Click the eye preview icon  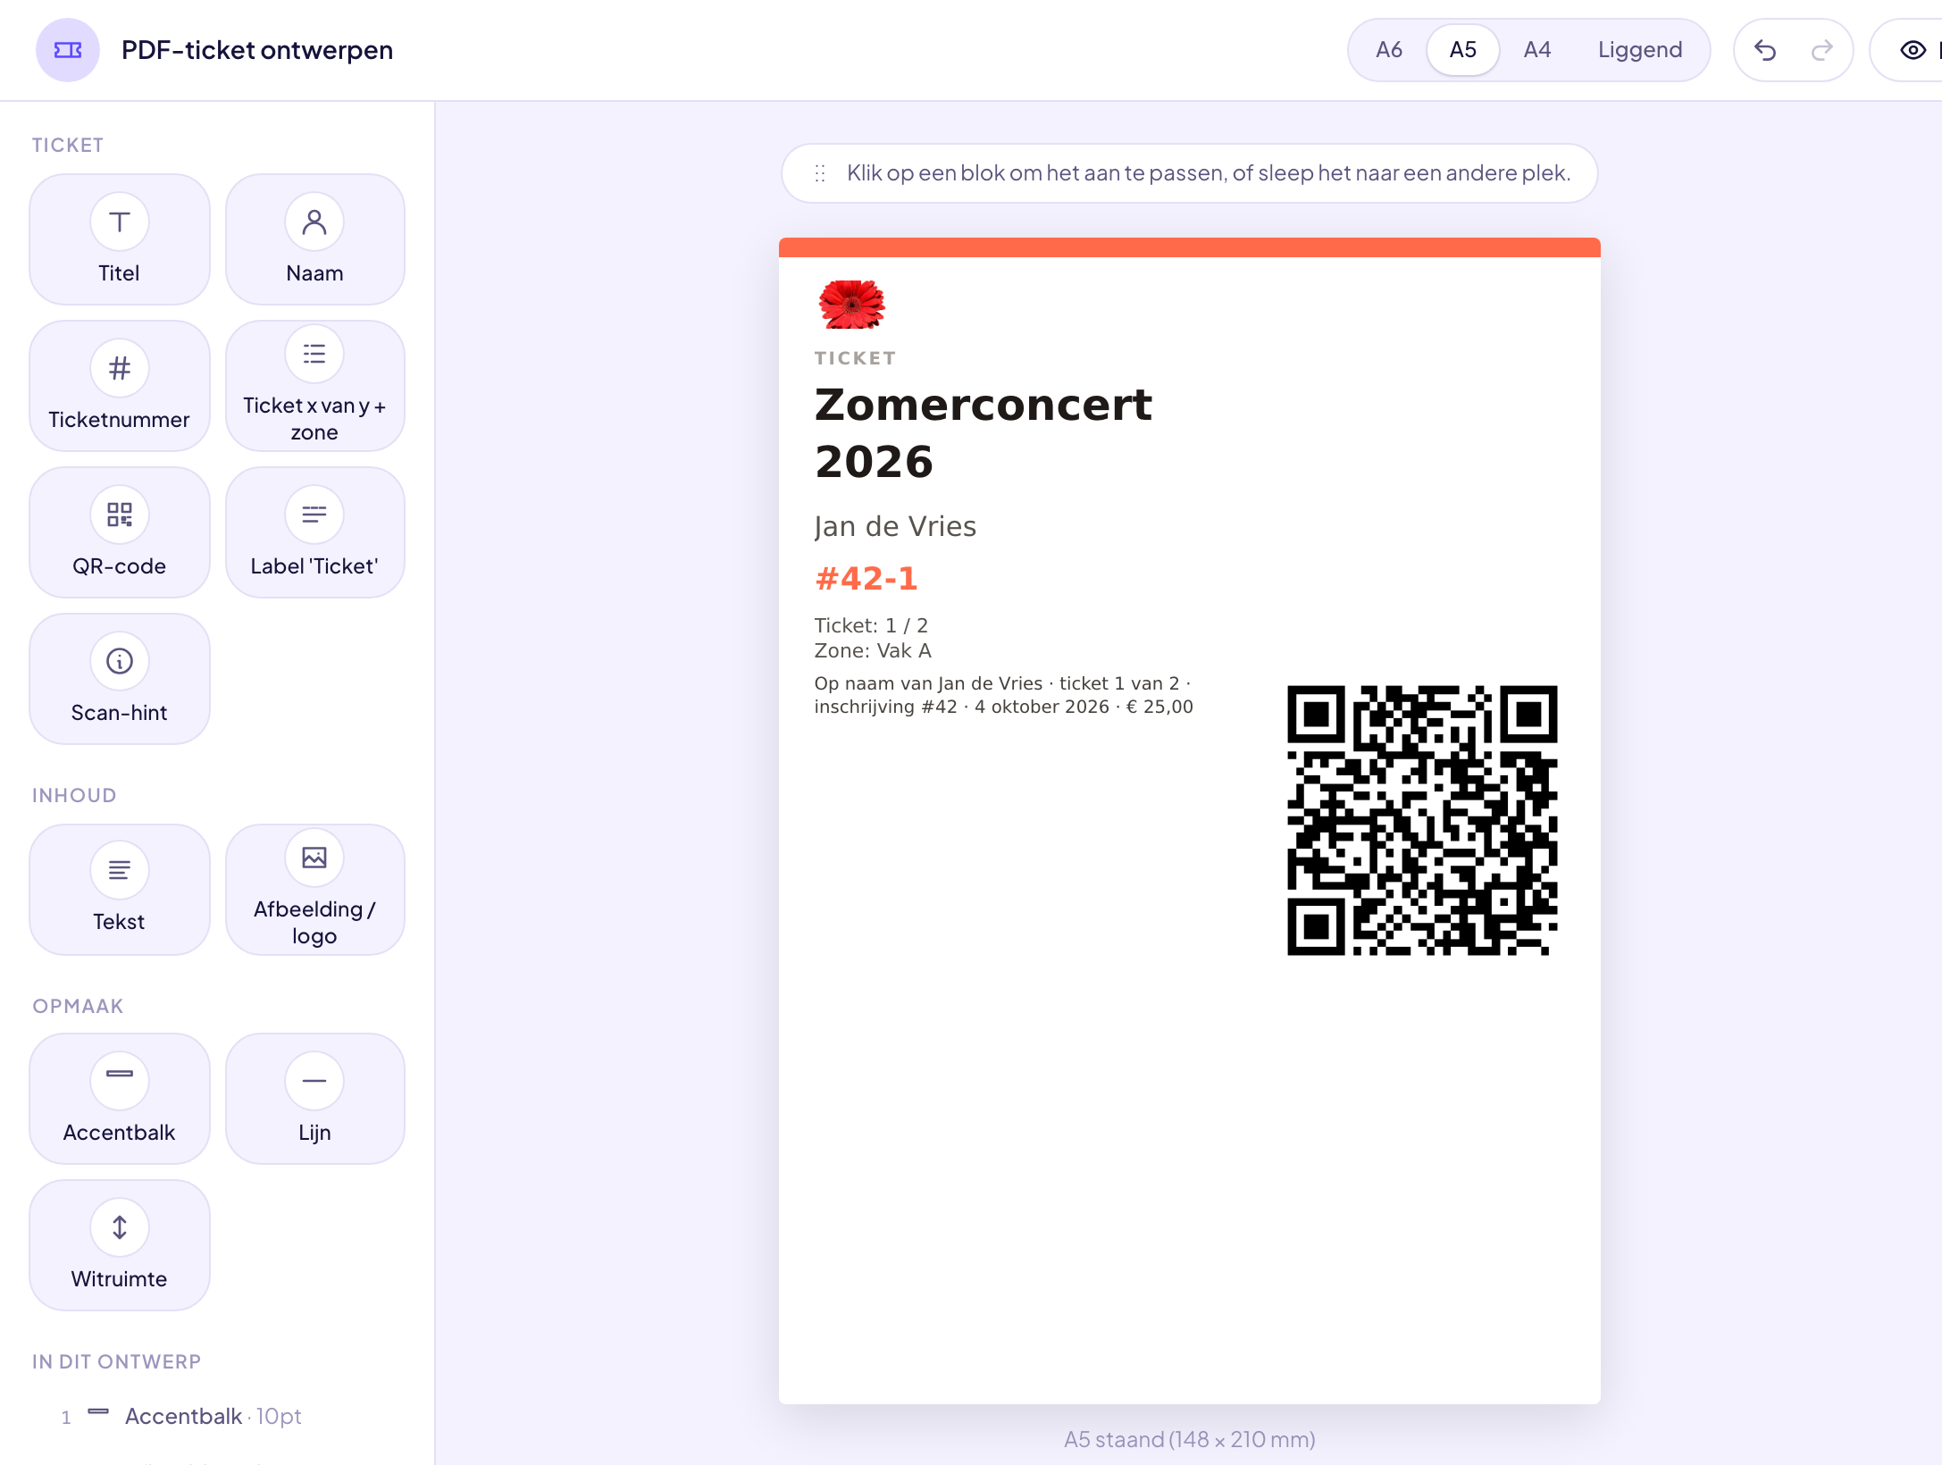tap(1913, 50)
